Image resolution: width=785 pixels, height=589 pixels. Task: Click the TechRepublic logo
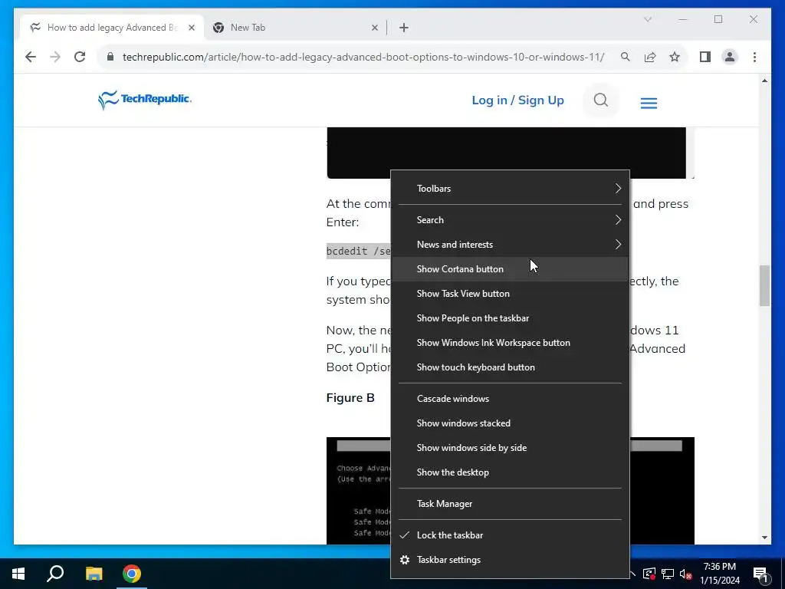tap(145, 100)
